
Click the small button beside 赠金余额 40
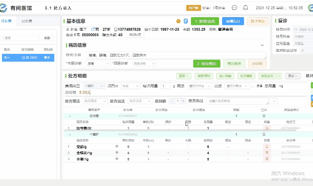[135, 35]
